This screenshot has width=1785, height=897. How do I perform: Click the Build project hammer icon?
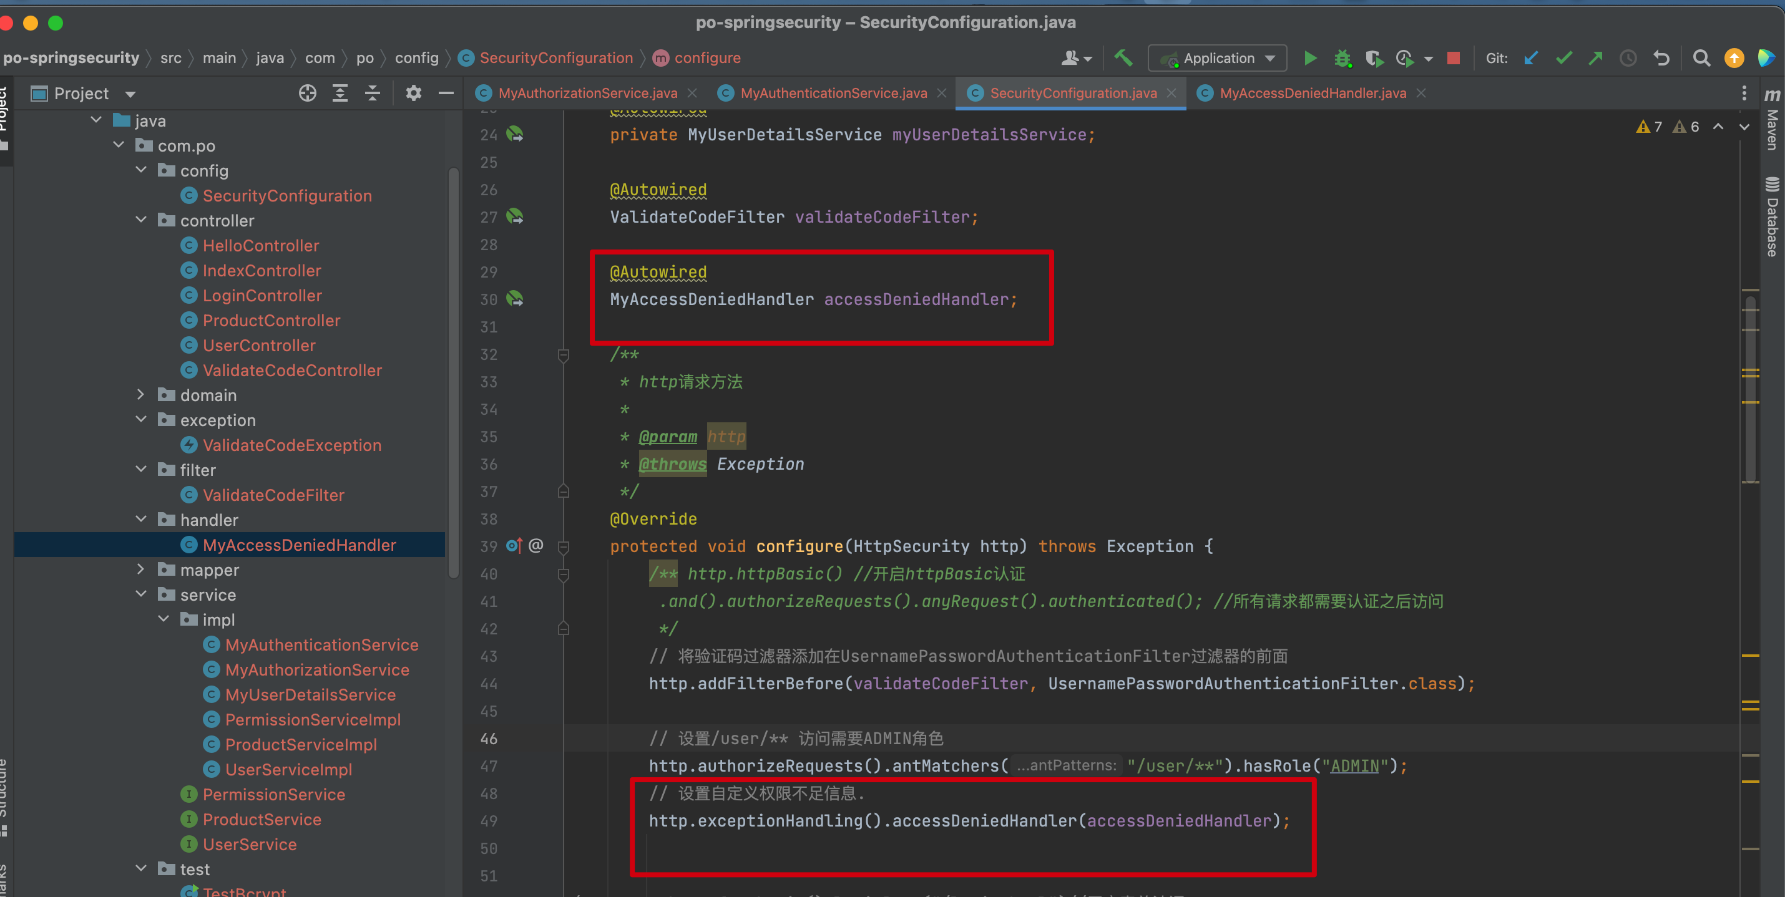click(1123, 58)
